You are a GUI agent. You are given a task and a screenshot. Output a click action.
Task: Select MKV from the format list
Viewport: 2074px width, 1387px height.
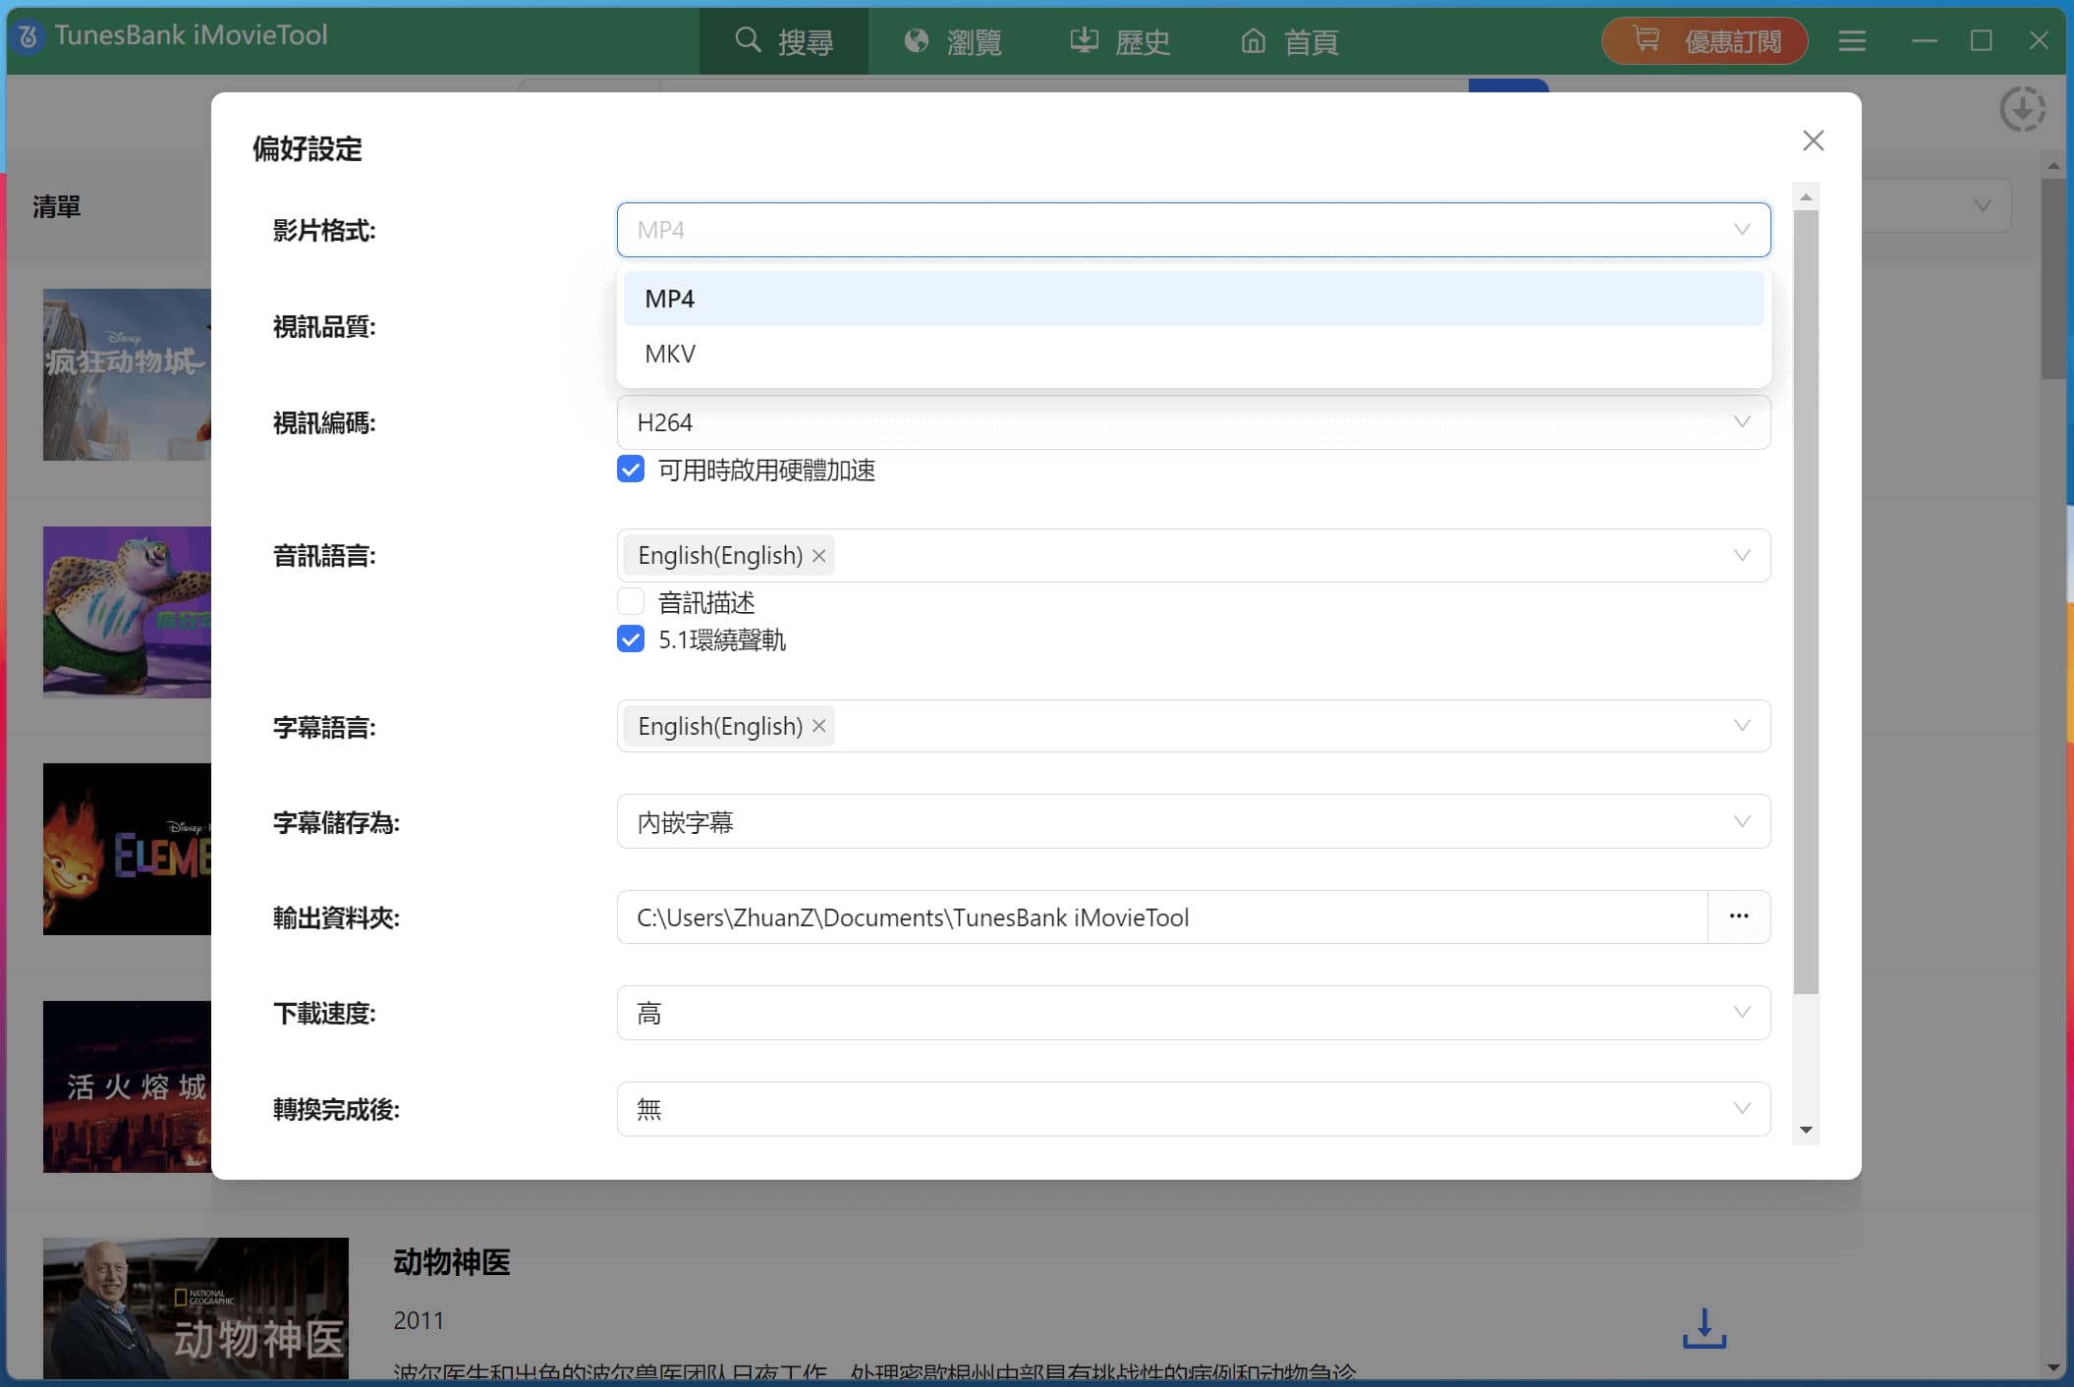coord(671,354)
